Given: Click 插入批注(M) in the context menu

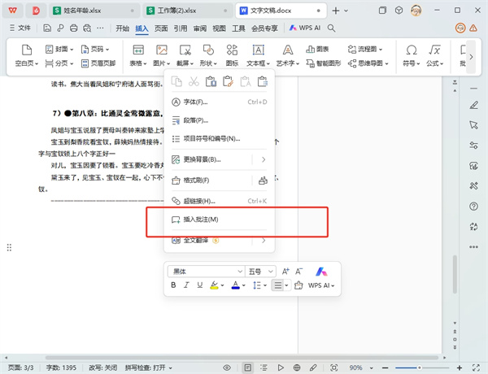Looking at the screenshot, I should (x=202, y=220).
